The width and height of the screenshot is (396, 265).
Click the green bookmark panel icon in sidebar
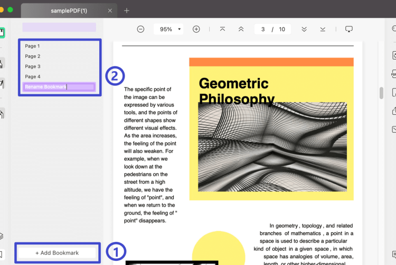coord(2,33)
